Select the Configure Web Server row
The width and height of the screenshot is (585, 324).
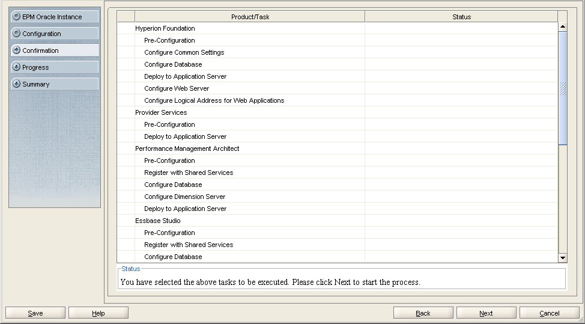point(338,88)
